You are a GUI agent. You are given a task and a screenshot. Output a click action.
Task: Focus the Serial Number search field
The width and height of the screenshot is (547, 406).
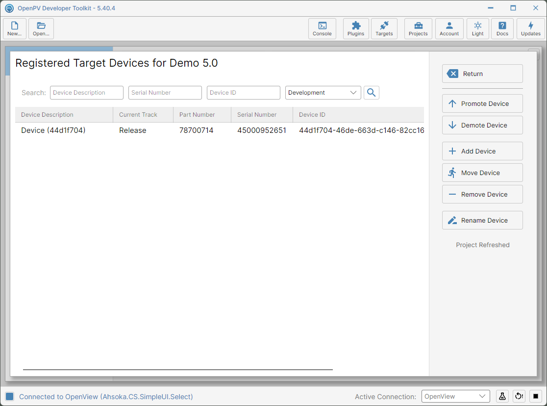point(165,93)
